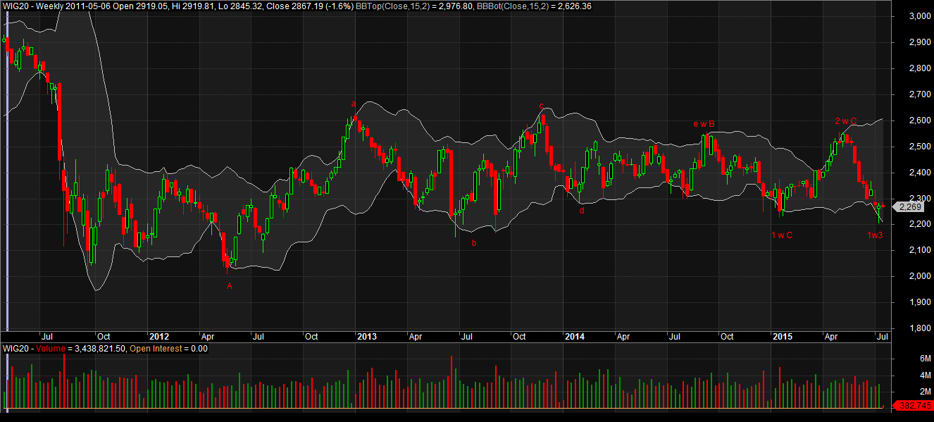The image size is (934, 422).
Task: Click the lowercase 'b' wave label
Action: [x=473, y=243]
